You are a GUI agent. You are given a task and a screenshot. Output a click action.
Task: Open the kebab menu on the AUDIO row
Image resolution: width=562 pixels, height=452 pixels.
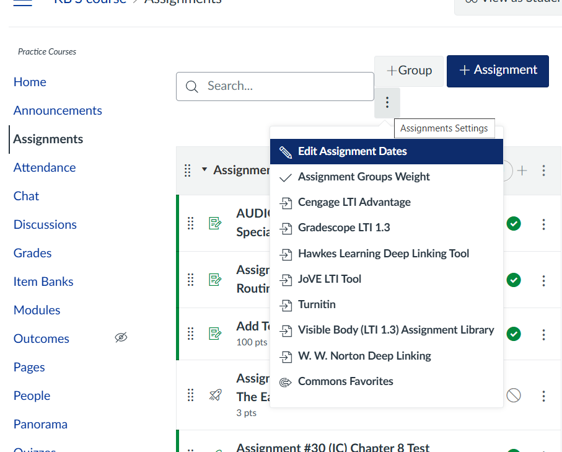click(543, 224)
